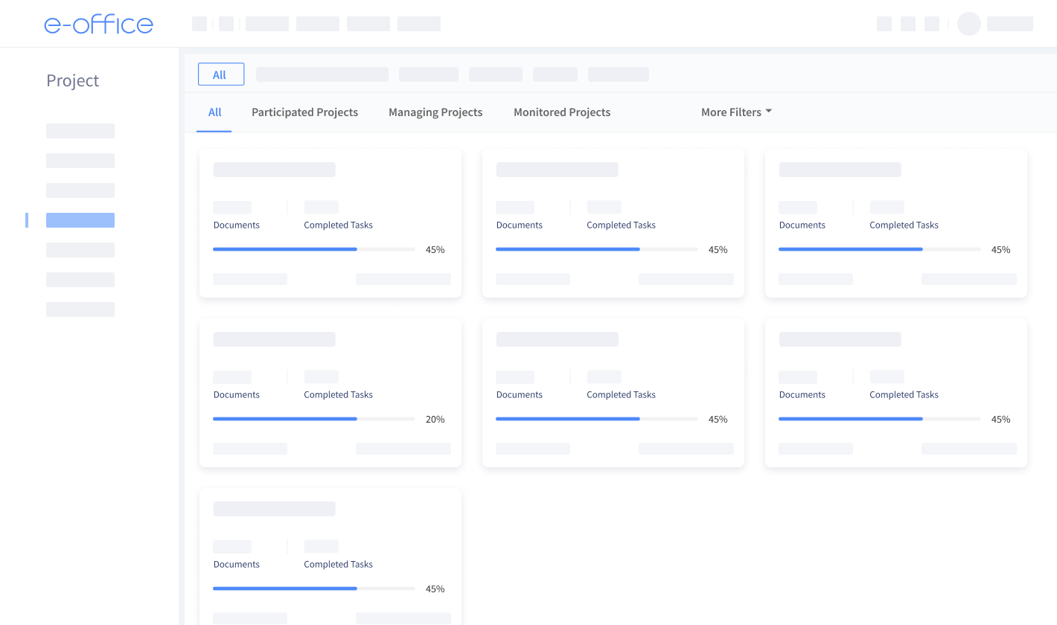Screen dimensions: 1057x625
Task: Click the first square icon beside the logo
Action: pyautogui.click(x=199, y=24)
